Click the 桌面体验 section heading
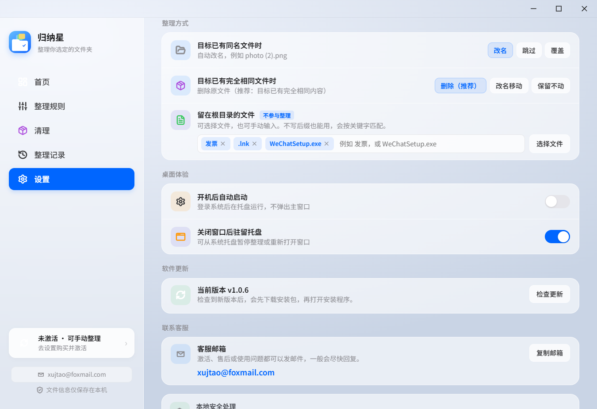This screenshot has height=409, width=597. [175, 174]
